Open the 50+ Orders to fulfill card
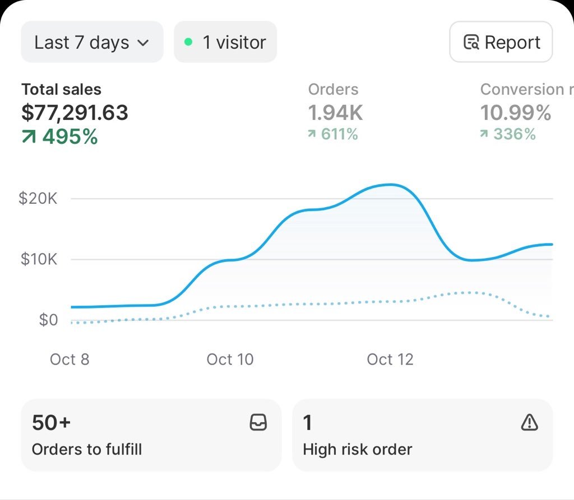The image size is (574, 500). coord(151,435)
